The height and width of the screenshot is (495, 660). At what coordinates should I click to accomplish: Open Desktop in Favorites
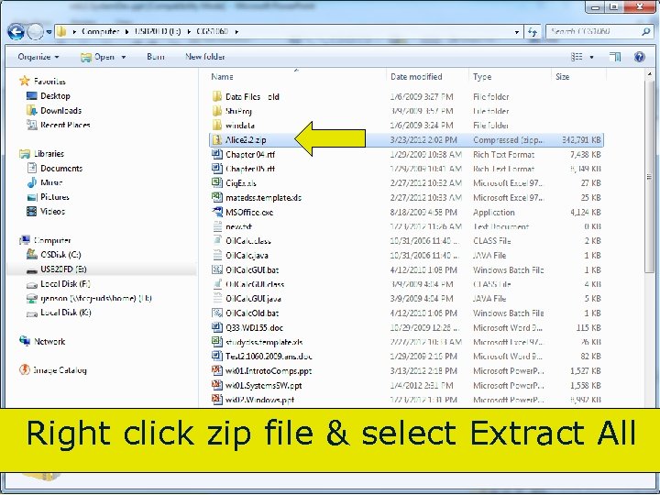point(55,96)
